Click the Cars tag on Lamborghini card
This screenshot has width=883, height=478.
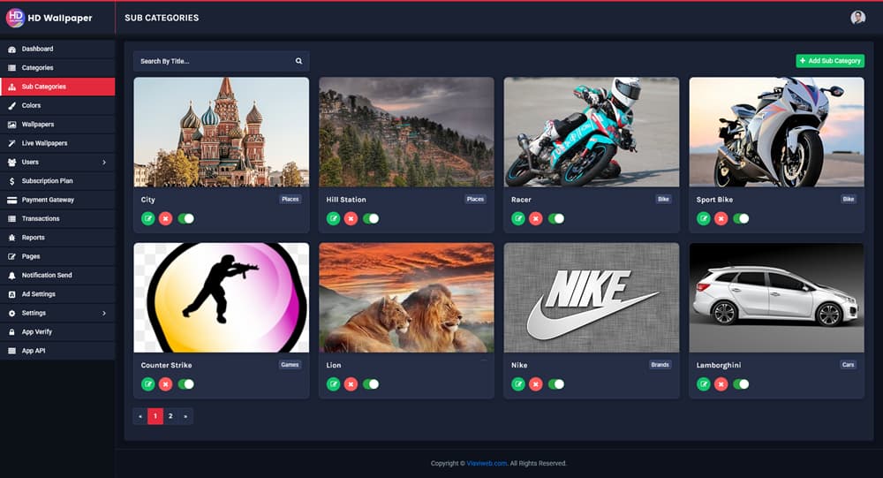(848, 365)
